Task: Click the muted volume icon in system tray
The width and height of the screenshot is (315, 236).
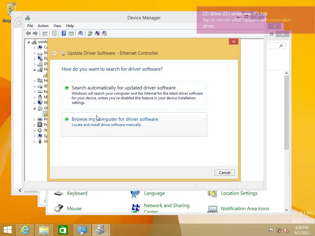Action: (x=286, y=230)
